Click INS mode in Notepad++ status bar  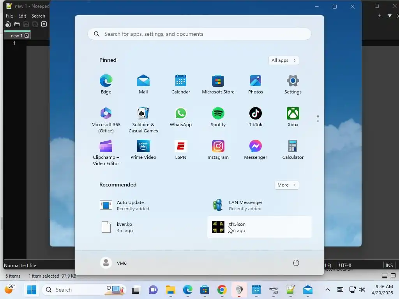389,265
